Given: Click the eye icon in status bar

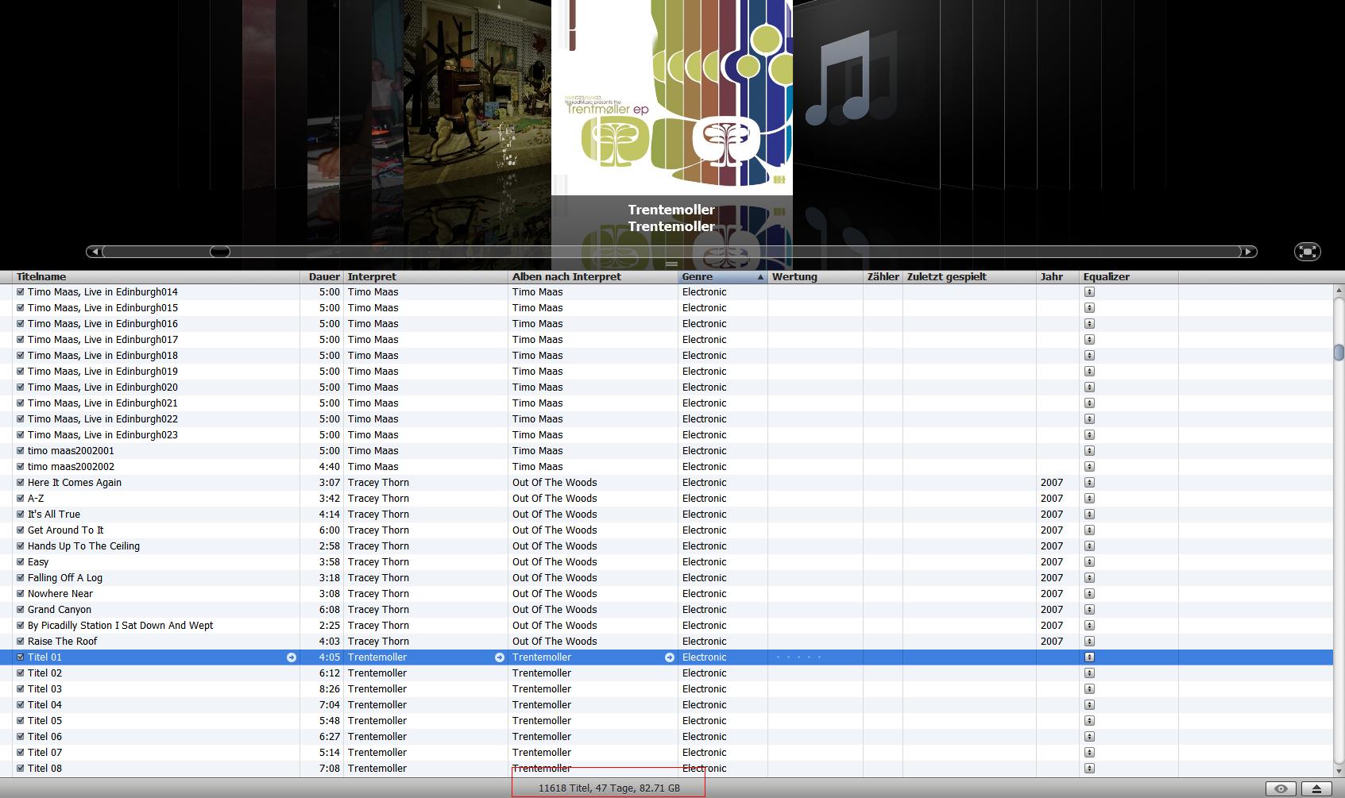Looking at the screenshot, I should click(x=1281, y=788).
